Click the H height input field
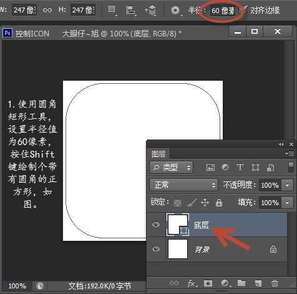 83,10
